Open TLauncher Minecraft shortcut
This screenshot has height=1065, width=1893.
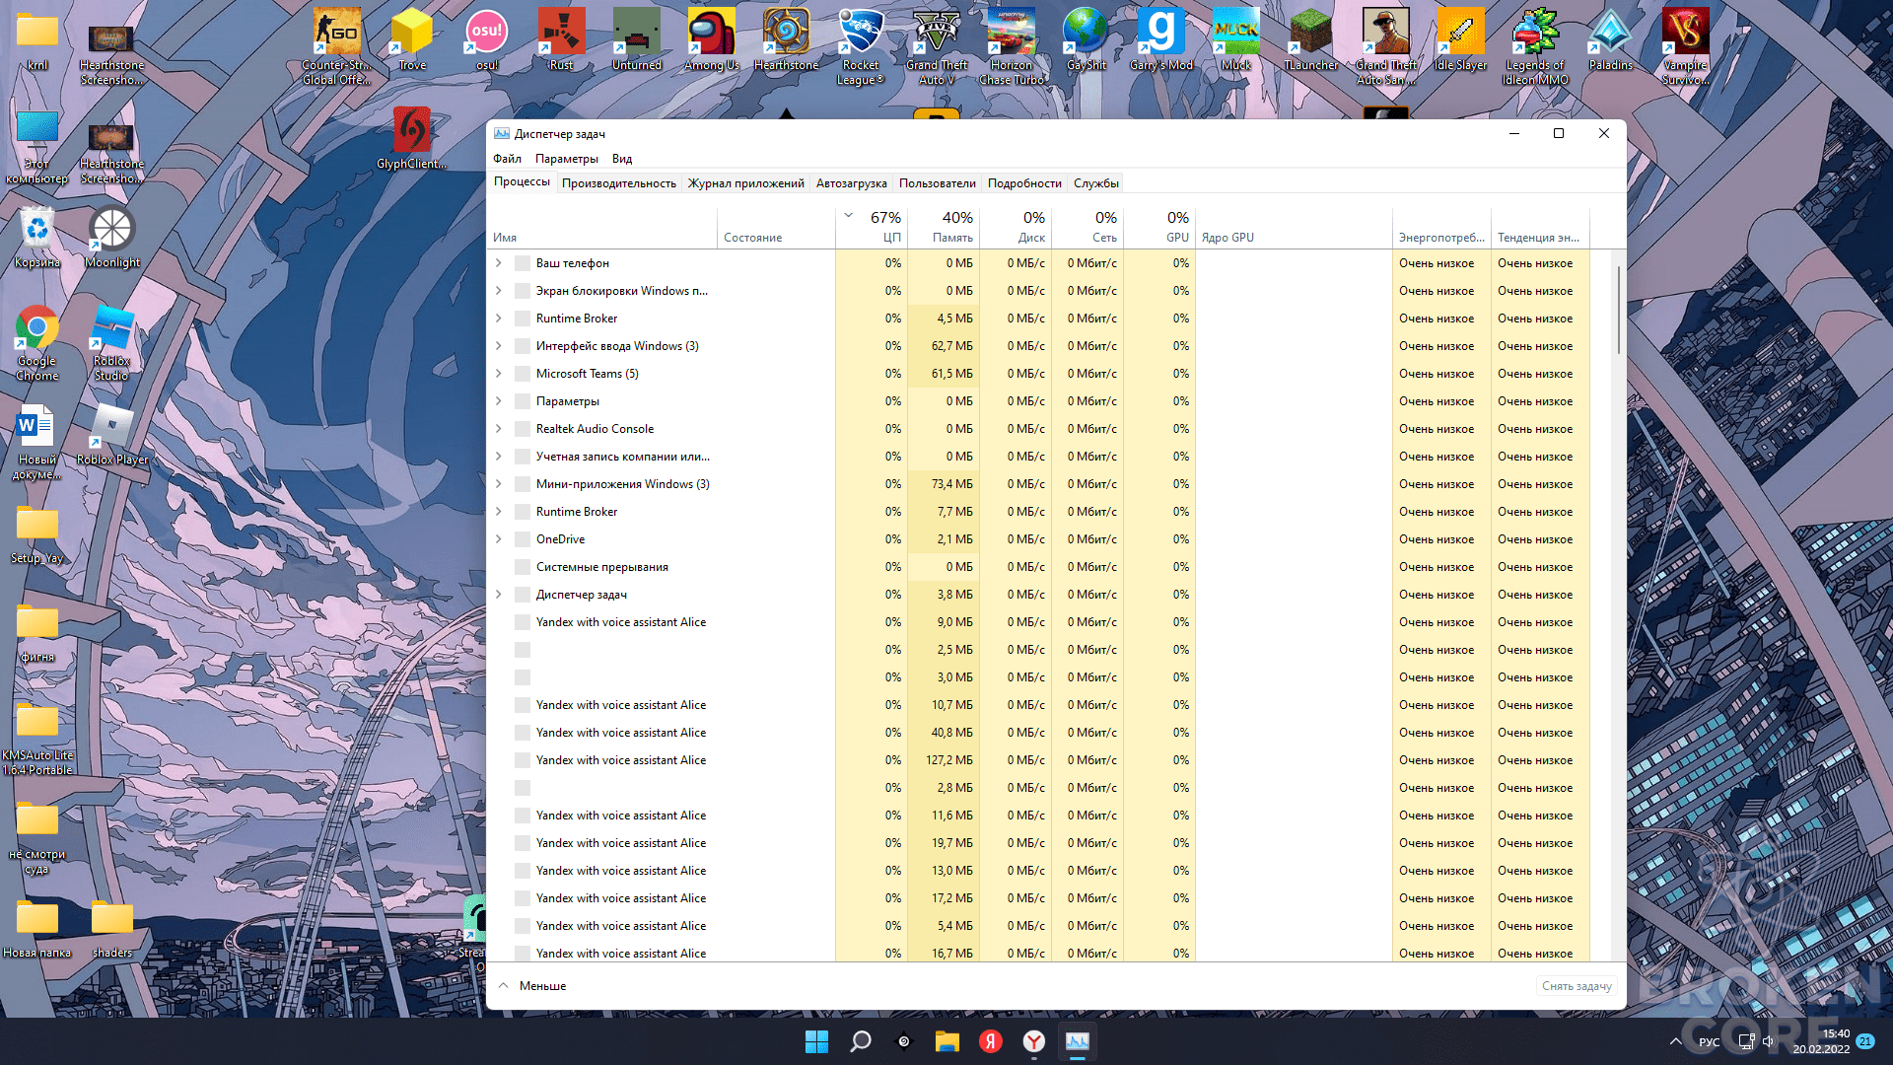[x=1311, y=39]
